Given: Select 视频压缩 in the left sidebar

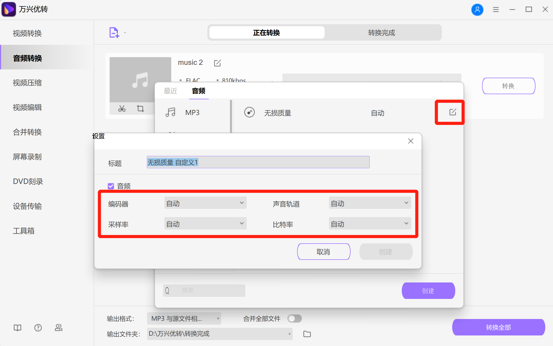Looking at the screenshot, I should [x=27, y=83].
